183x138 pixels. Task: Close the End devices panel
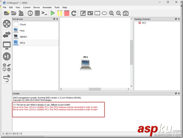pyautogui.click(x=57, y=19)
